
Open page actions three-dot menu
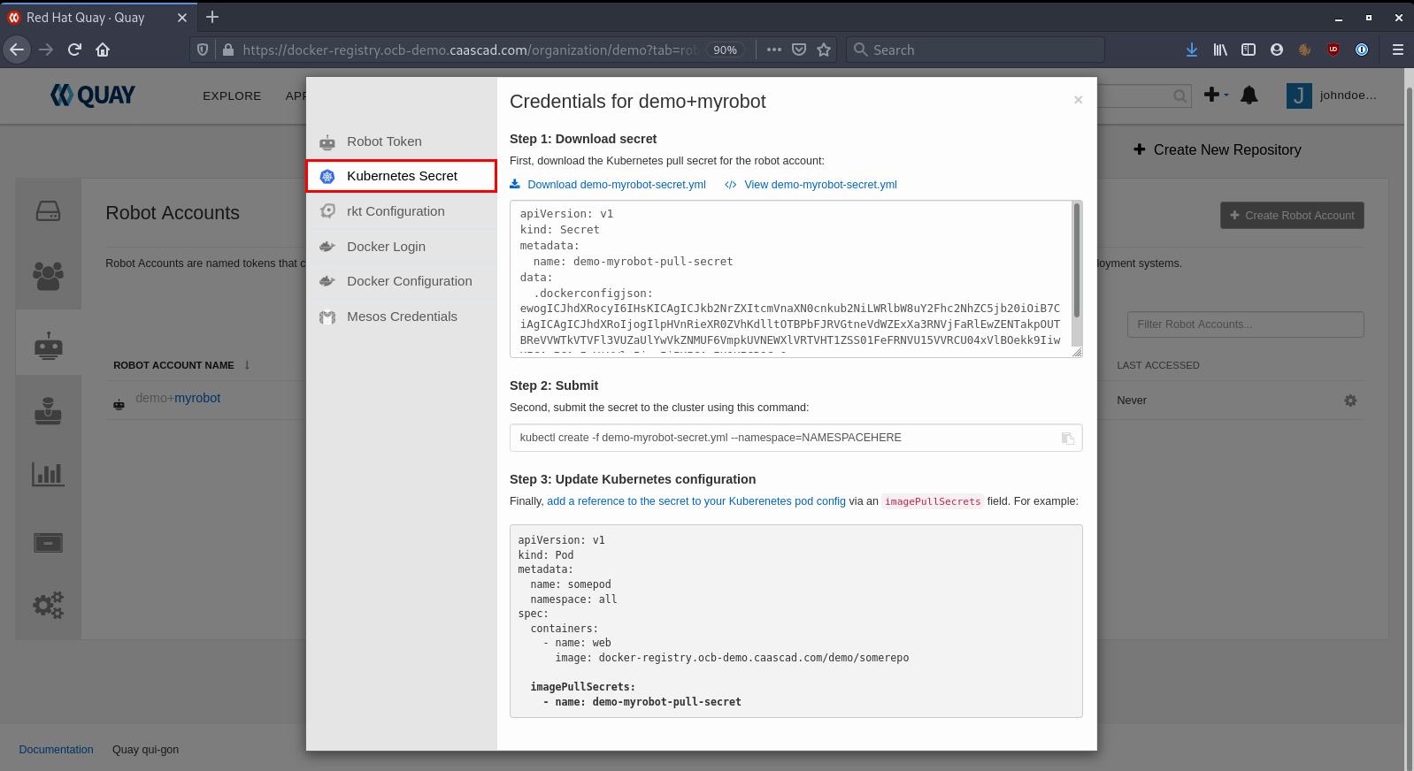pos(774,50)
